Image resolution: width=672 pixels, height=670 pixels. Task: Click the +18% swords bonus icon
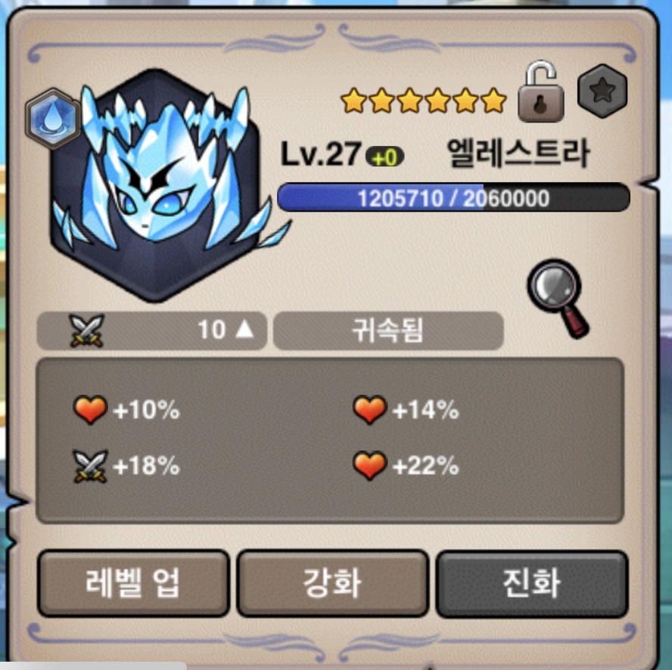(x=90, y=466)
